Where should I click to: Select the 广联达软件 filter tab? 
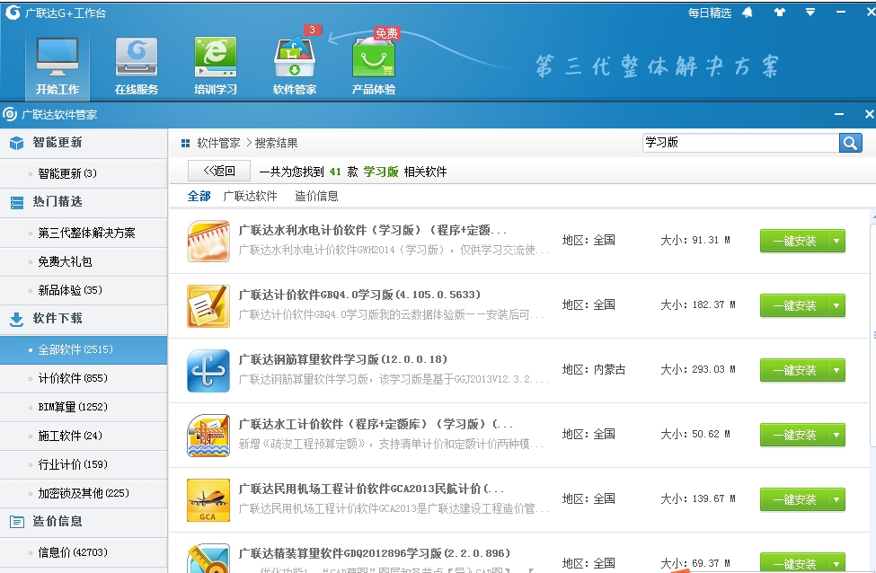(250, 196)
